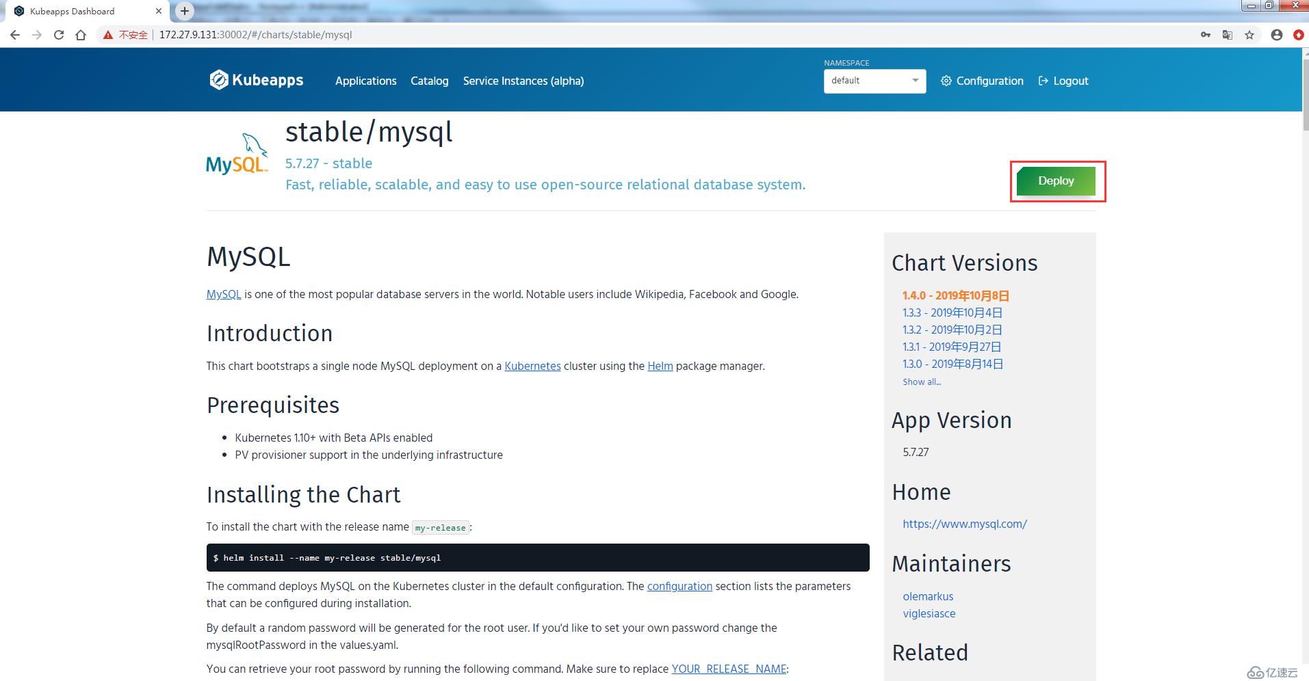The width and height of the screenshot is (1309, 681).
Task: Click the browser back arrow
Action: click(x=15, y=35)
